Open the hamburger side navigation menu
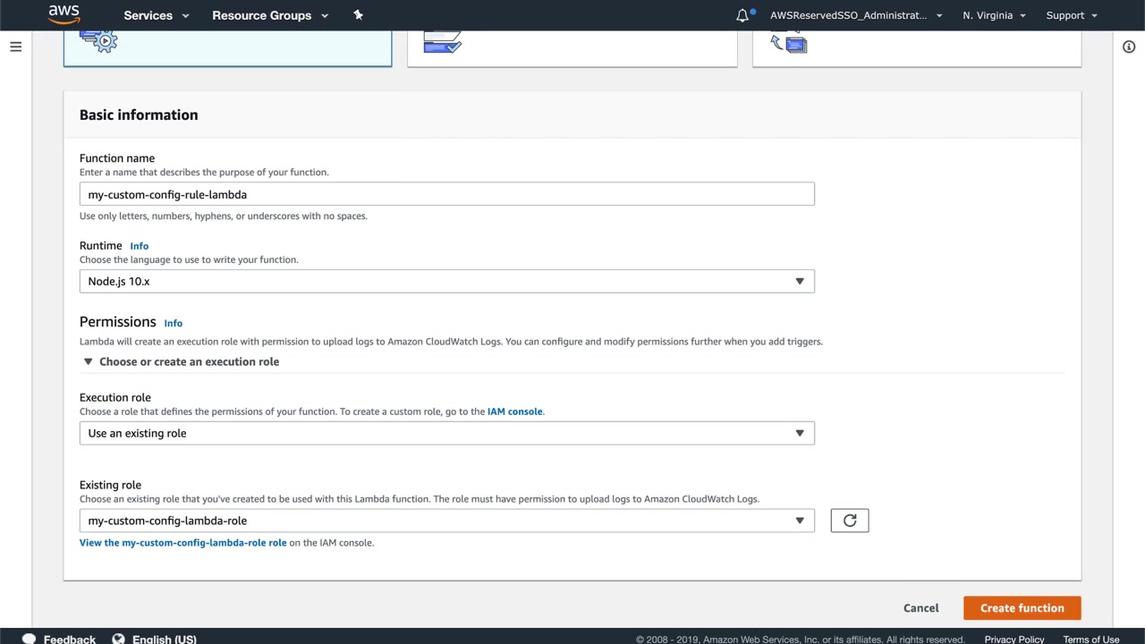Image resolution: width=1145 pixels, height=644 pixels. pyautogui.click(x=15, y=47)
